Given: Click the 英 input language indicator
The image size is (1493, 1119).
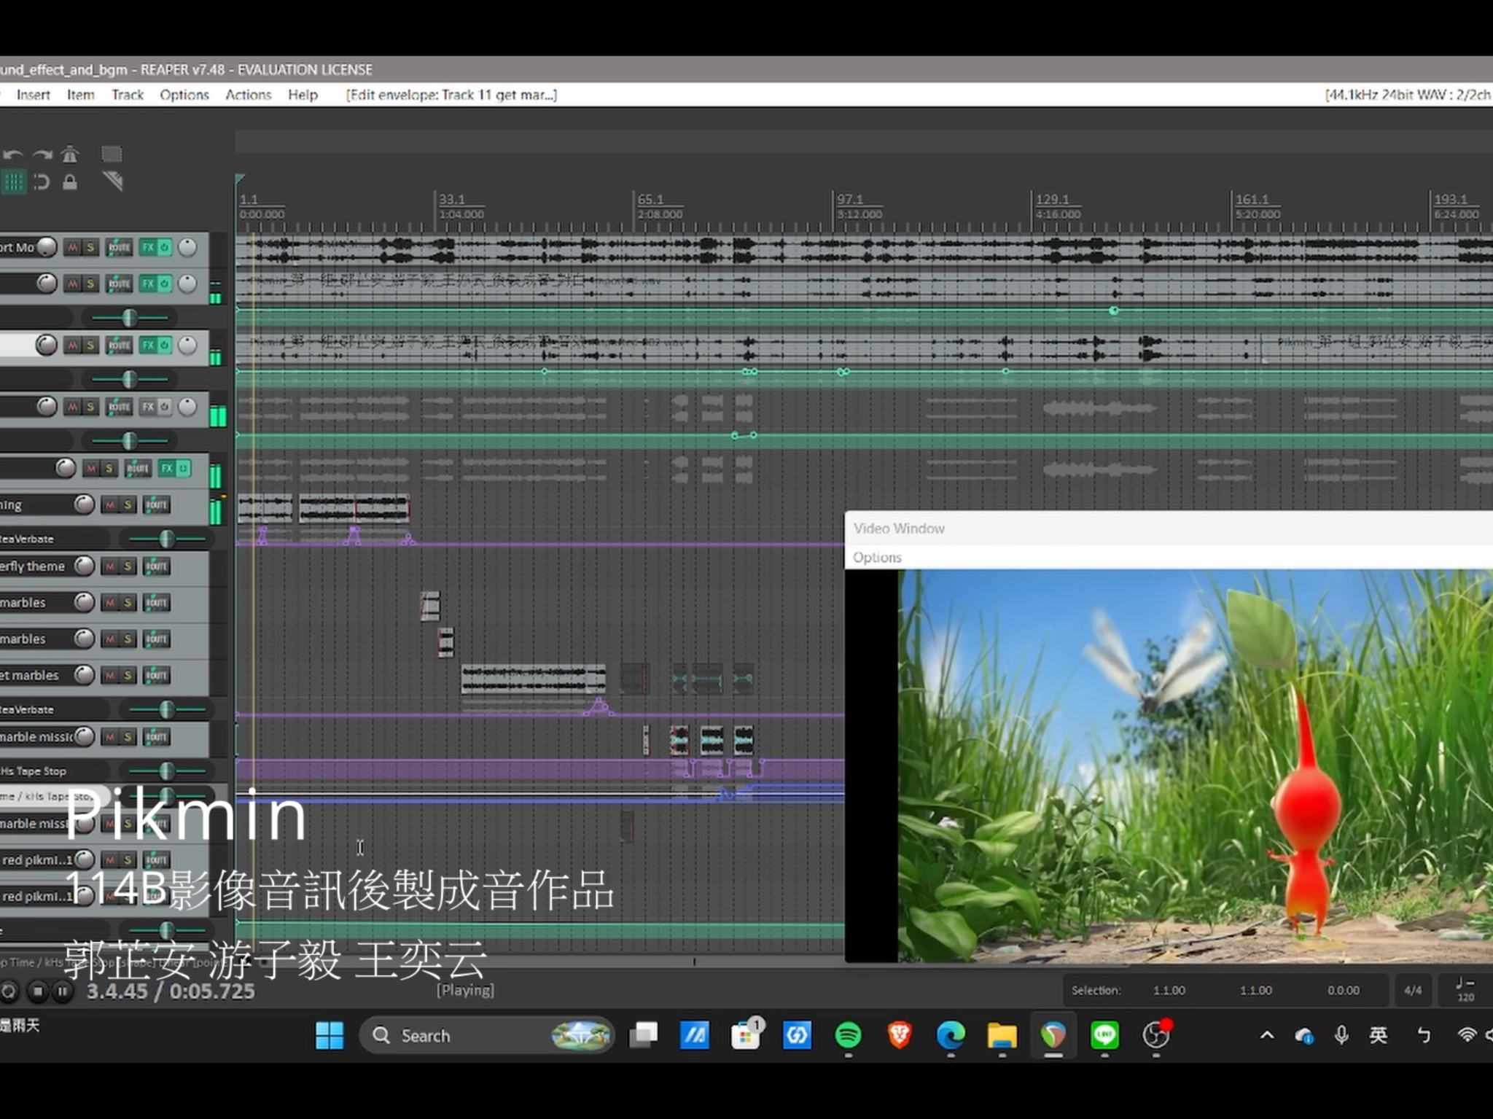Looking at the screenshot, I should 1378,1035.
